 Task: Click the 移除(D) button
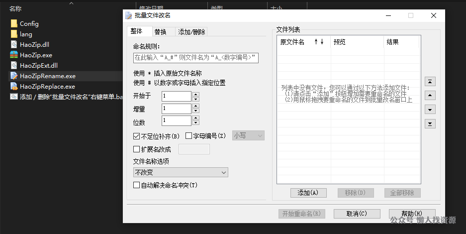tap(356, 193)
